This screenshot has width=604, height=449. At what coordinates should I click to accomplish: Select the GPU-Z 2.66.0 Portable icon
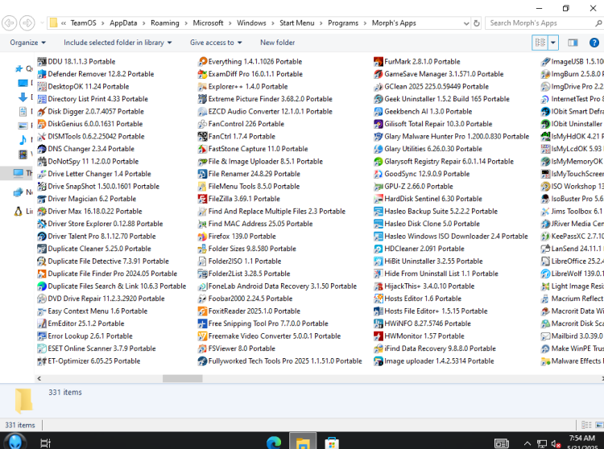pos(379,187)
